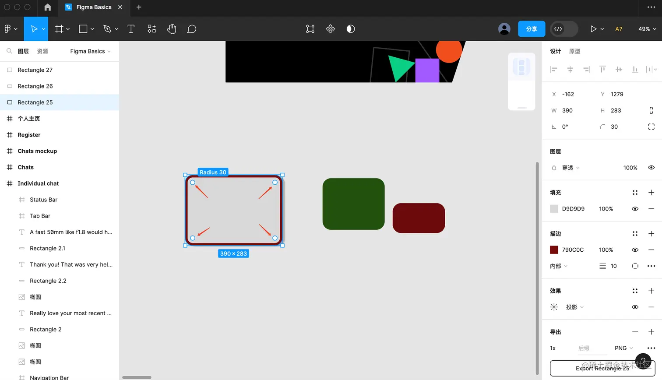Select the Hand tool
The image size is (662, 380).
coord(172,29)
